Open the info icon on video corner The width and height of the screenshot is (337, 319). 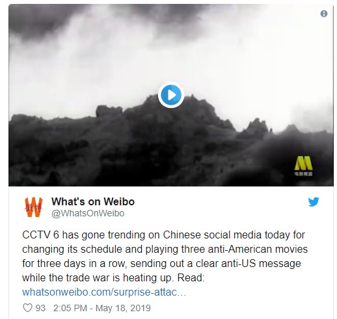pyautogui.click(x=324, y=14)
